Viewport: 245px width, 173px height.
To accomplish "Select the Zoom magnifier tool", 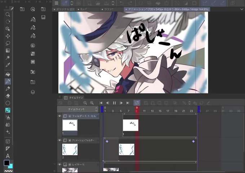I will click(x=8, y=14).
